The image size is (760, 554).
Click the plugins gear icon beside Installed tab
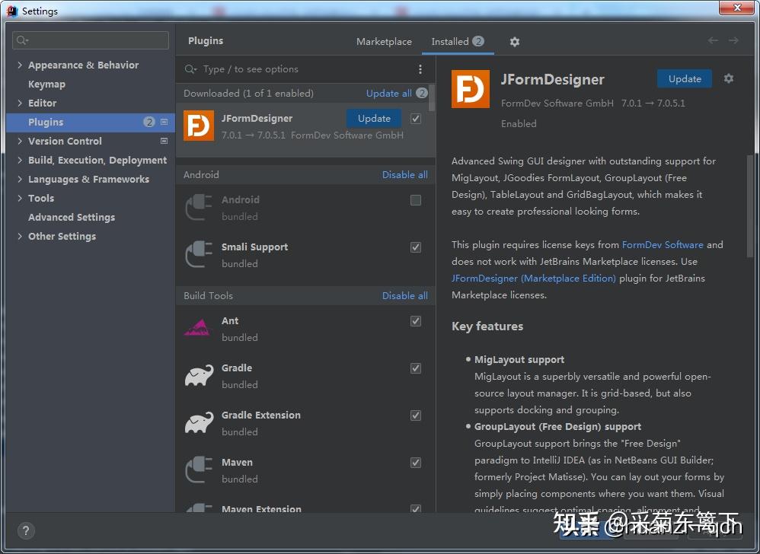515,42
